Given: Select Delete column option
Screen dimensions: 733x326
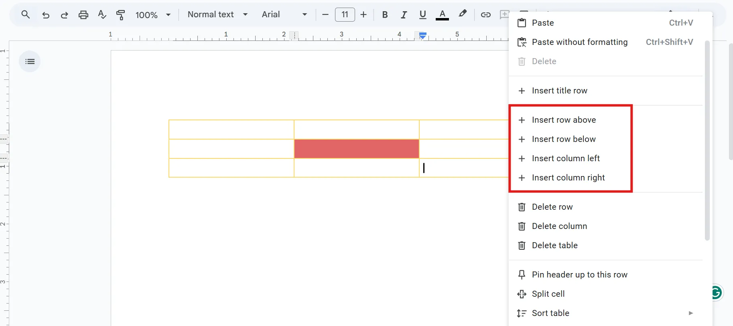Looking at the screenshot, I should [x=605, y=226].
